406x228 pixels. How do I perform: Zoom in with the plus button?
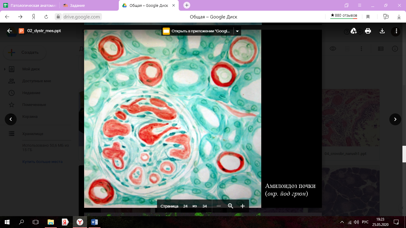tap(243, 206)
